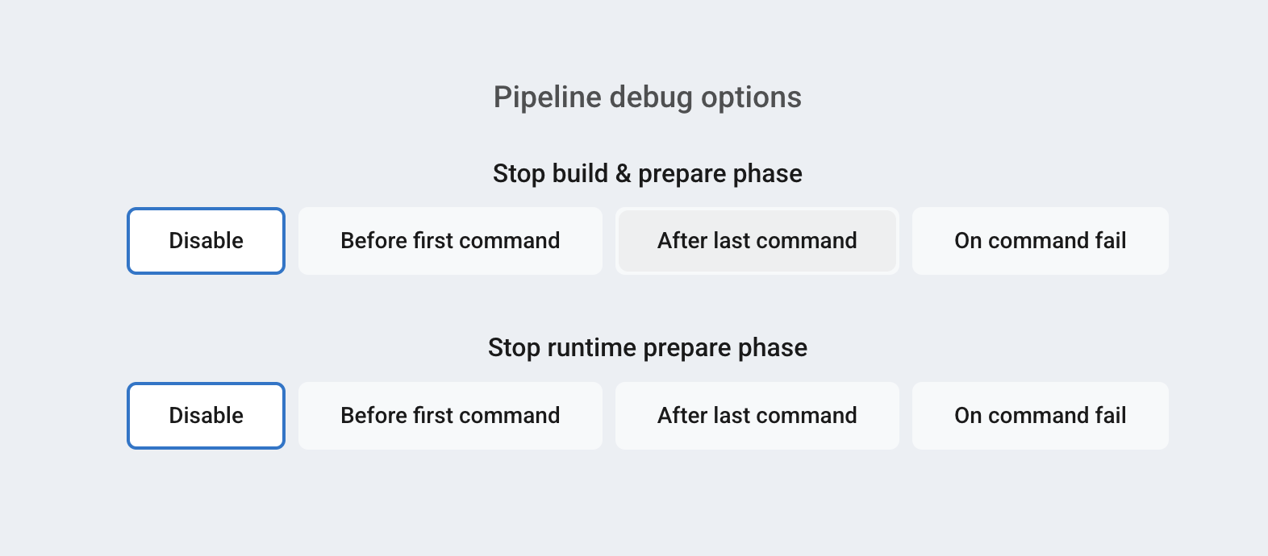
Task: Select After last command for runtime prepare phase
Action: coord(757,416)
